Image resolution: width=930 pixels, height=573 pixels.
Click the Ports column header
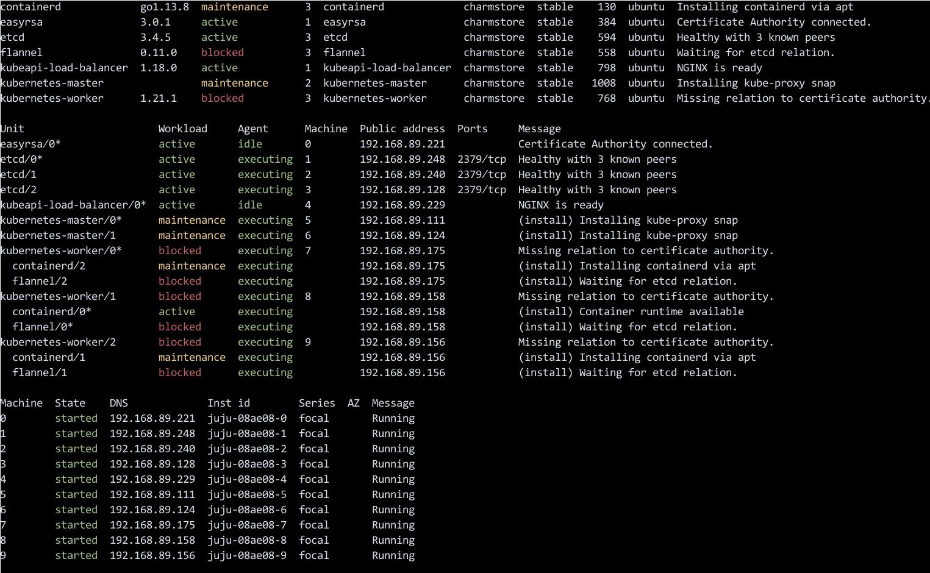pyautogui.click(x=473, y=129)
